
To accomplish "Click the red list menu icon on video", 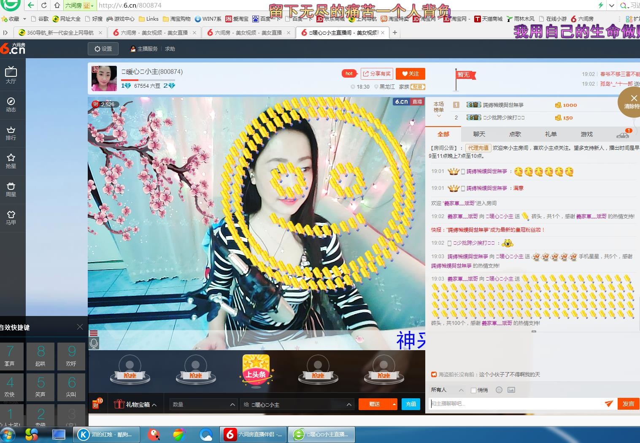I will [x=94, y=333].
